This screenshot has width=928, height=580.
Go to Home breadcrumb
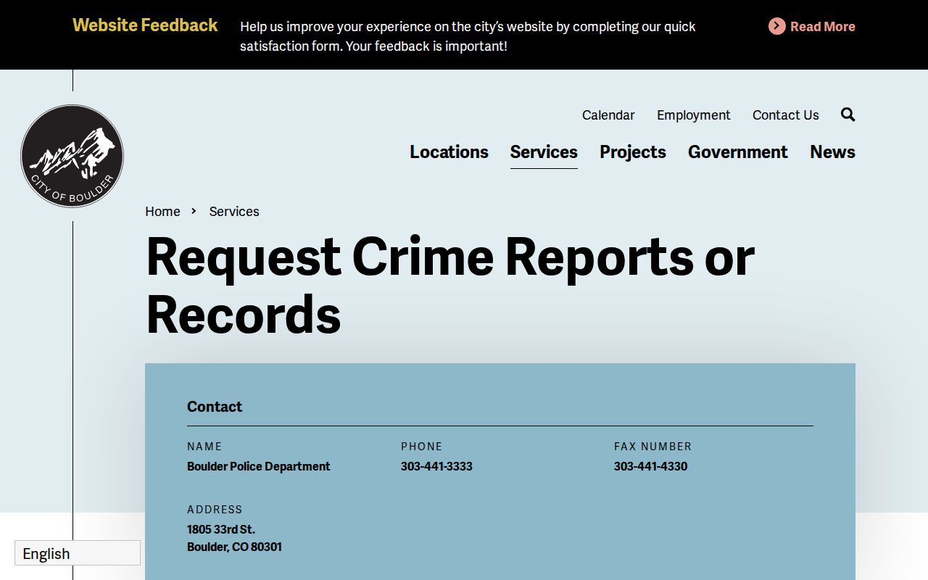click(162, 211)
